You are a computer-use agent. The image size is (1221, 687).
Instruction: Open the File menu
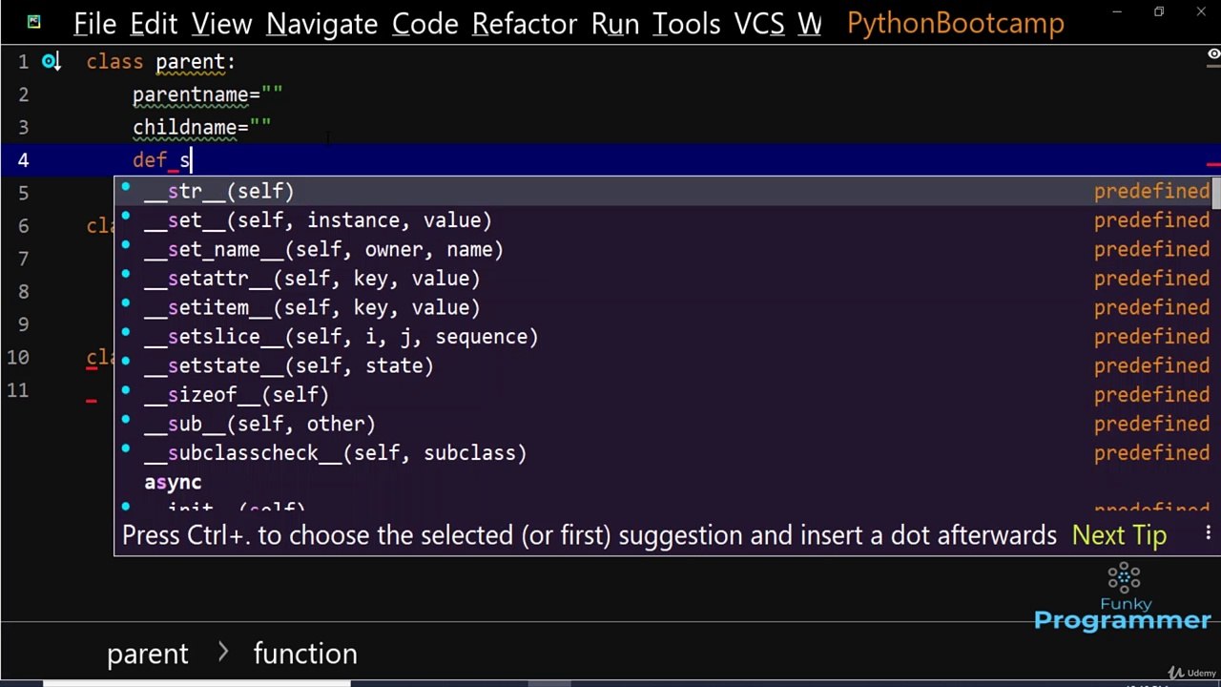(94, 24)
